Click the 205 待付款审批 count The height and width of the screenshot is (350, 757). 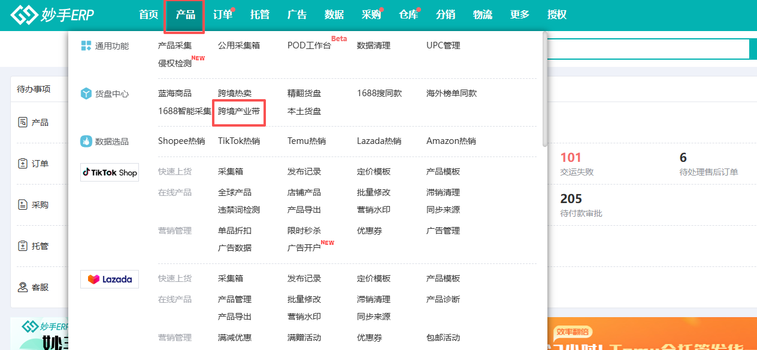click(571, 198)
